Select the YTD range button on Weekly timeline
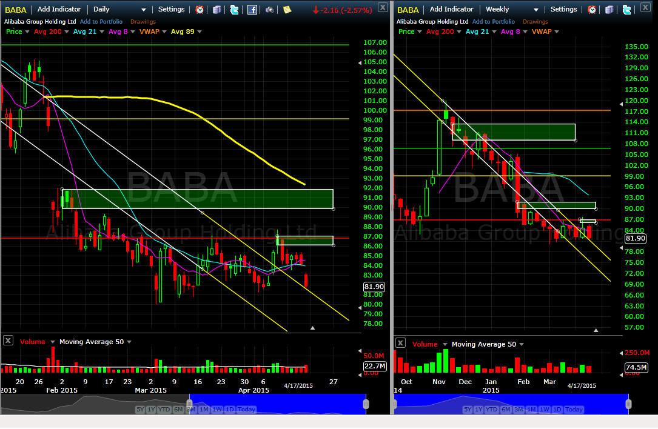658x429 pixels. tap(491, 409)
